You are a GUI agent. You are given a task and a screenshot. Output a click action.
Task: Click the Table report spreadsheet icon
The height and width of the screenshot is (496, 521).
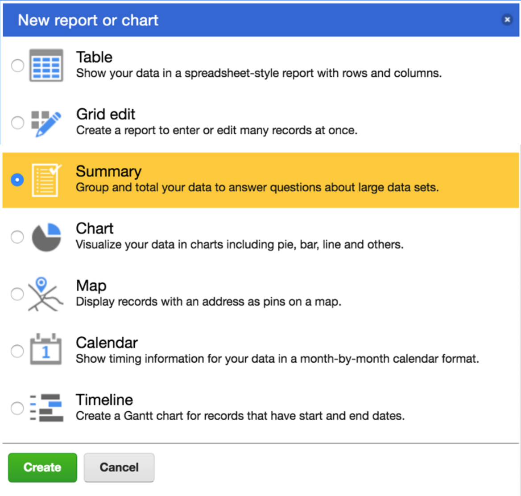46,66
